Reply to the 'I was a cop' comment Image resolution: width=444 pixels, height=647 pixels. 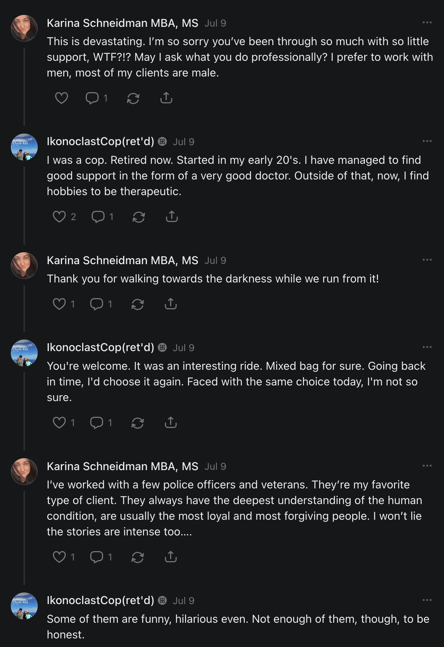pos(98,217)
